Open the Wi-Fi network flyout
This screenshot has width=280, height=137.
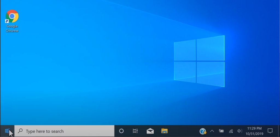click(x=231, y=131)
